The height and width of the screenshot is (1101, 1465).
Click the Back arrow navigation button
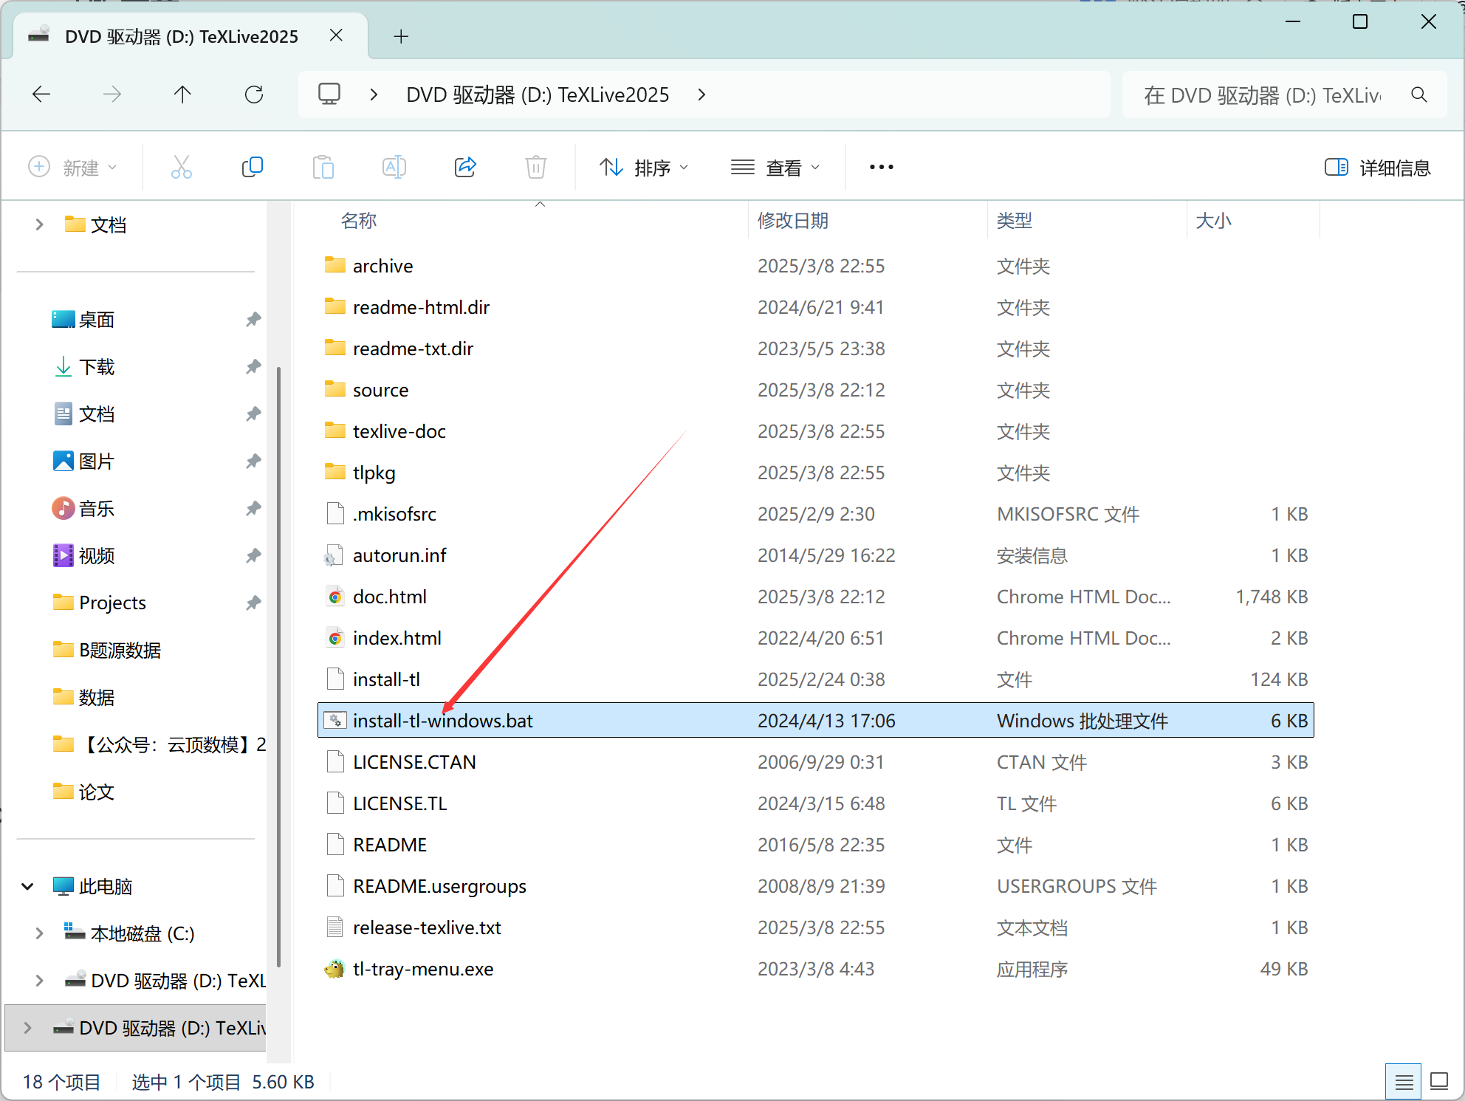pos(42,95)
